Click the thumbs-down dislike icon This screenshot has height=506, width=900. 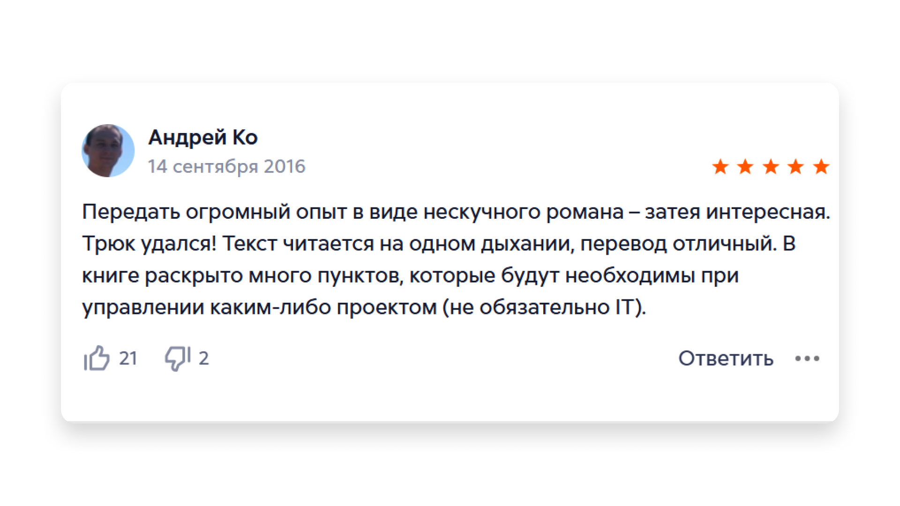tap(177, 358)
